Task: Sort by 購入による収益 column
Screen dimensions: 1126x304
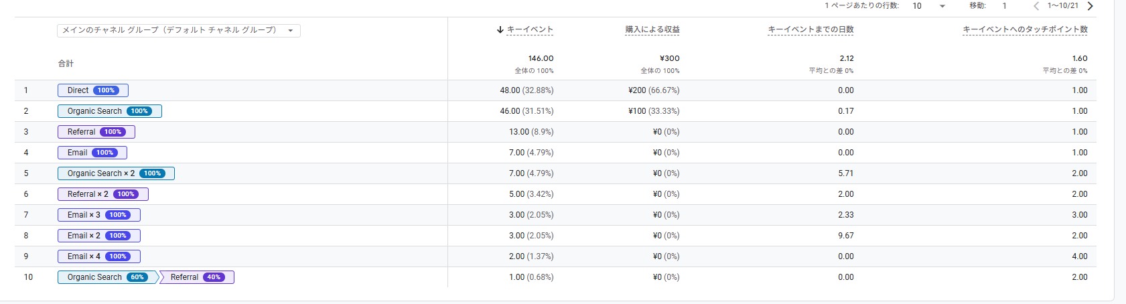Action: [x=652, y=29]
